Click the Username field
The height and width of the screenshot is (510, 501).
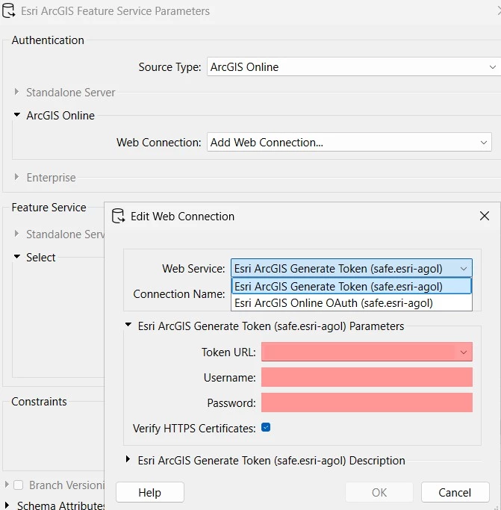click(x=367, y=377)
